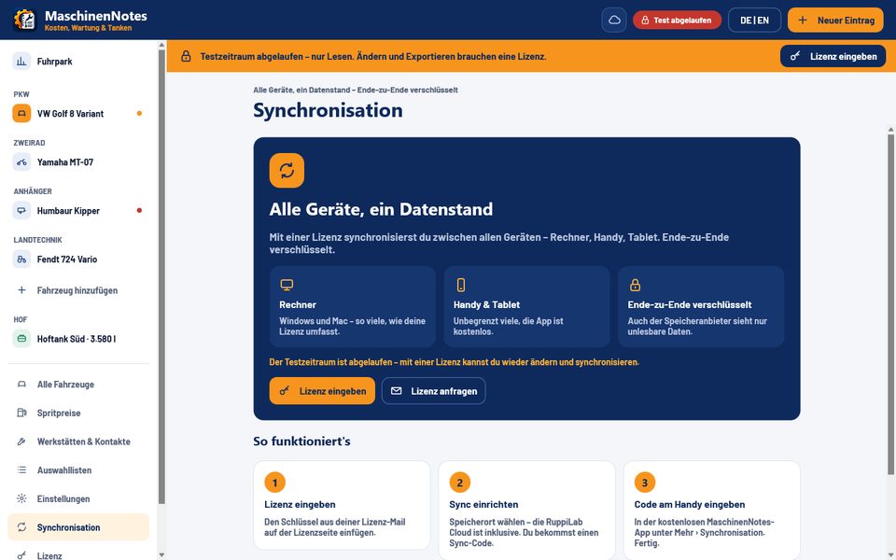Click Neuer Eintrag button

point(835,20)
